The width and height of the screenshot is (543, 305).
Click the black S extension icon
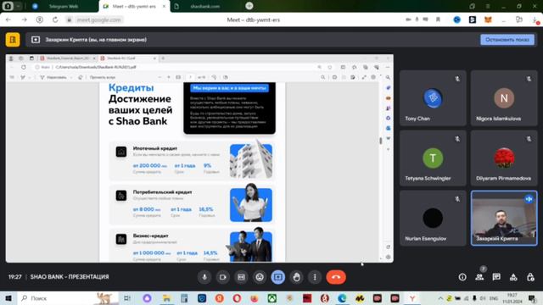(473, 19)
